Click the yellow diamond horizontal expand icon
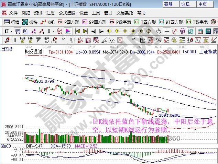This screenshot has height=164, width=218. click(125, 31)
